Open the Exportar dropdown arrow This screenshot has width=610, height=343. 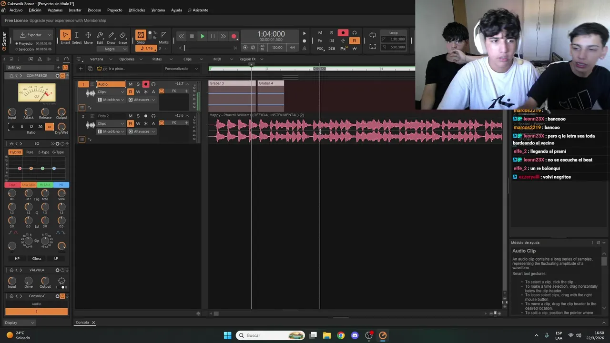[49, 35]
